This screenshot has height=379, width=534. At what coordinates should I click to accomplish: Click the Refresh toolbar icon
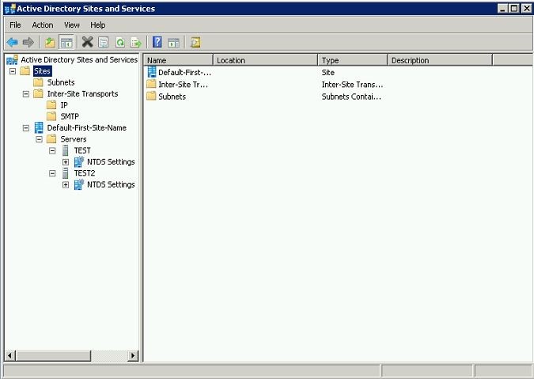(x=120, y=42)
